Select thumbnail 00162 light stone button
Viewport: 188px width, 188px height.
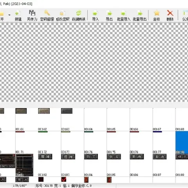(44, 111)
